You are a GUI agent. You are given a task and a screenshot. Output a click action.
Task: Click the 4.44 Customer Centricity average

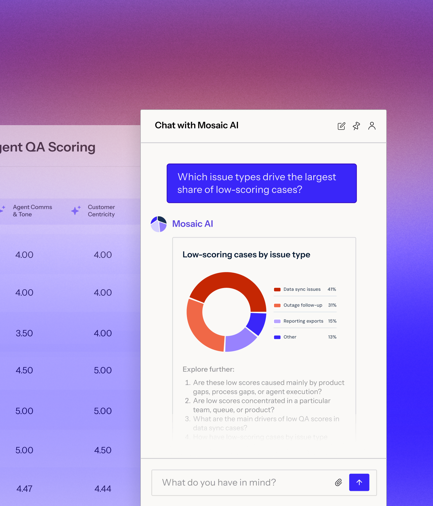[103, 489]
